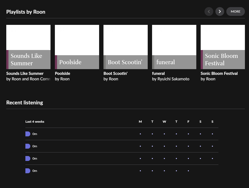Open MORE playlists by Roon

pyautogui.click(x=236, y=11)
